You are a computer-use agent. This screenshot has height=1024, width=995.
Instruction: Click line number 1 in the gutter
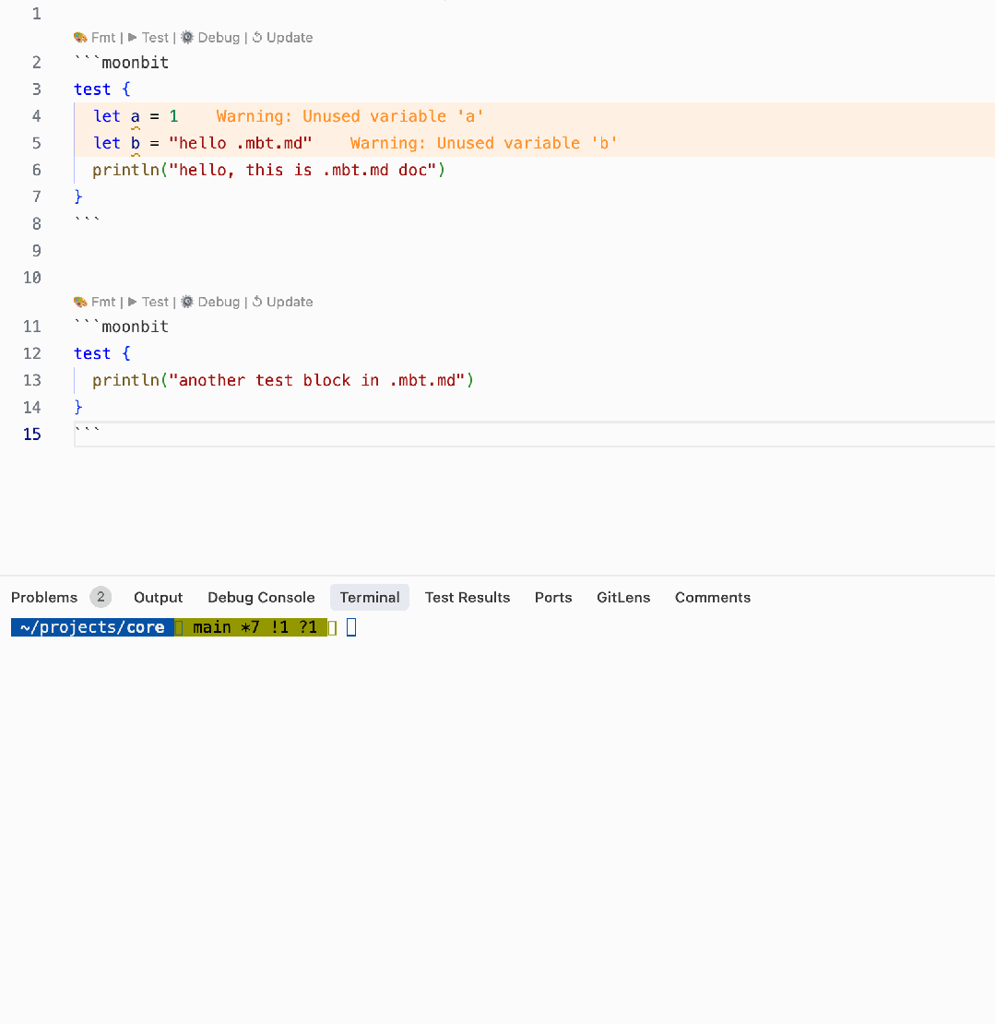click(x=37, y=14)
